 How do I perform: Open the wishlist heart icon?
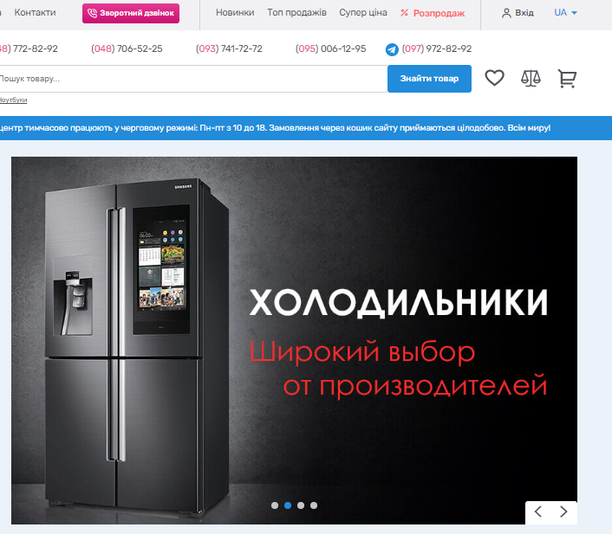click(x=494, y=78)
